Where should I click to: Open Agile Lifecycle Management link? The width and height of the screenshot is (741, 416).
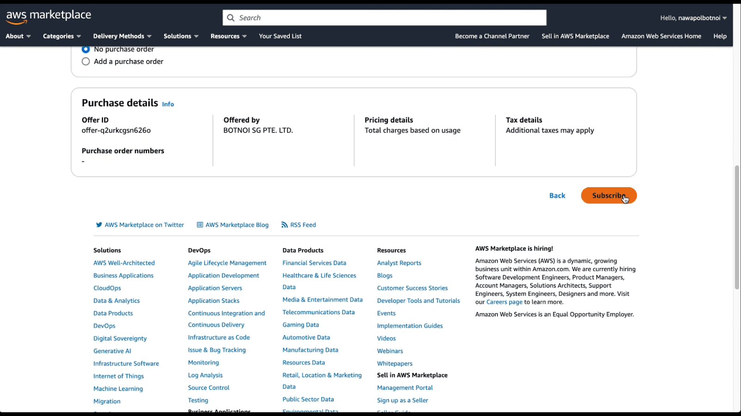(x=227, y=263)
